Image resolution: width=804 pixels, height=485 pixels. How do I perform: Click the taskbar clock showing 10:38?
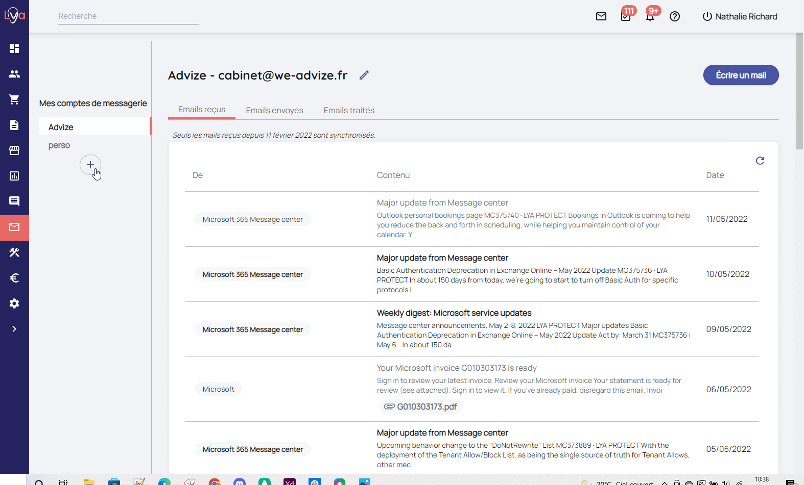[x=762, y=479]
